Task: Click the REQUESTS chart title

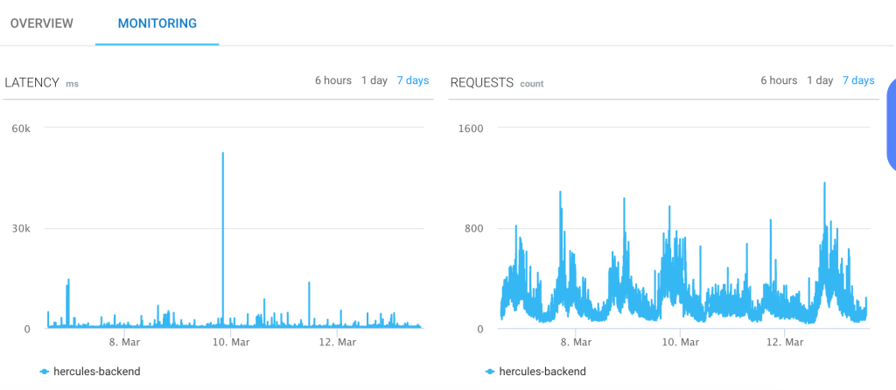Action: (x=481, y=83)
